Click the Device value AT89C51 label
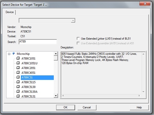The height and width of the screenshot is (115, 154). tap(26, 31)
